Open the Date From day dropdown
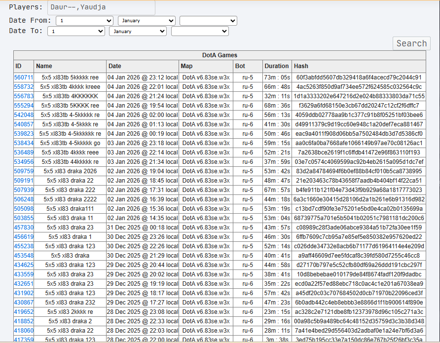 (x=84, y=21)
